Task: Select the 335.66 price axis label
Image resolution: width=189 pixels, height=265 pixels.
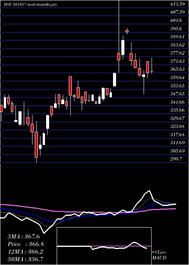Action: pos(177,110)
